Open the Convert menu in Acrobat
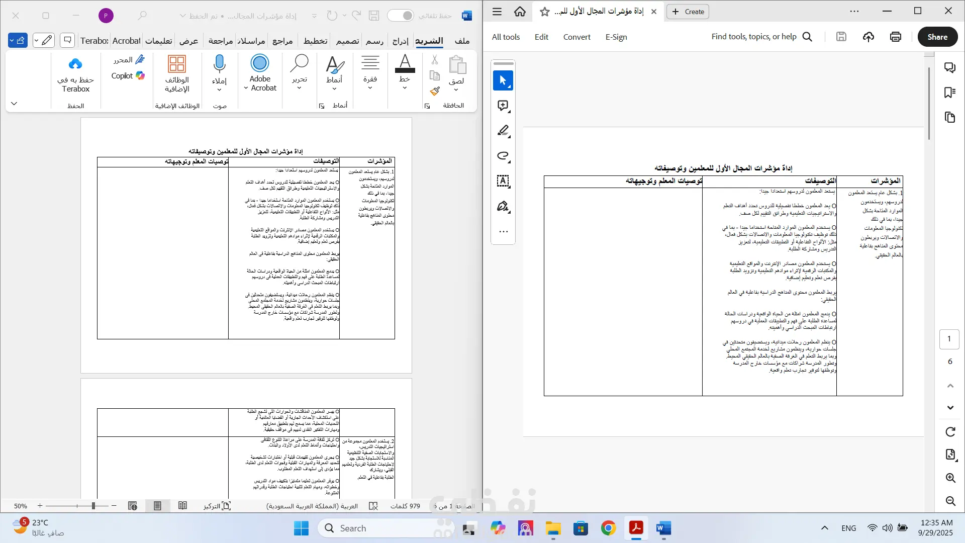965x543 pixels. 576,37
